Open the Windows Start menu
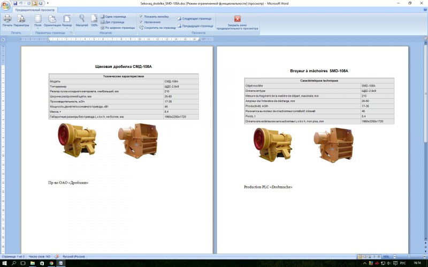Viewport: 428px width, 267px height. click(4, 263)
